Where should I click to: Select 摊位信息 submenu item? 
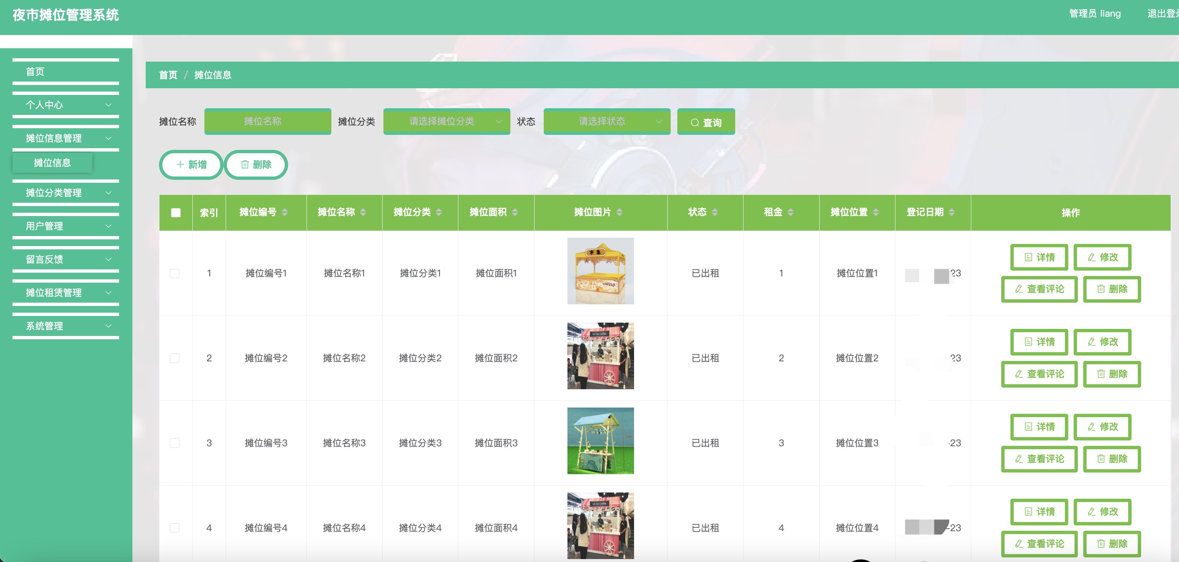pos(52,163)
